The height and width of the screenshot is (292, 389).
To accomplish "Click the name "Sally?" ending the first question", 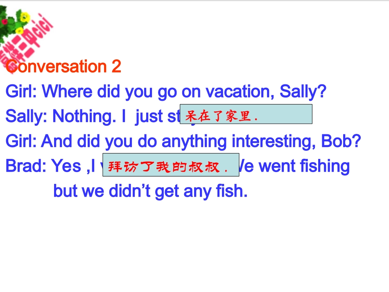I will point(303,92).
